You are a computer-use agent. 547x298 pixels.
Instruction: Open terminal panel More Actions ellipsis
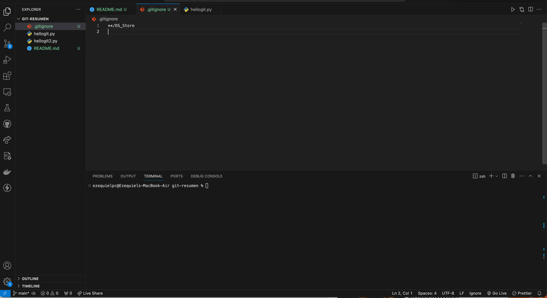522,176
